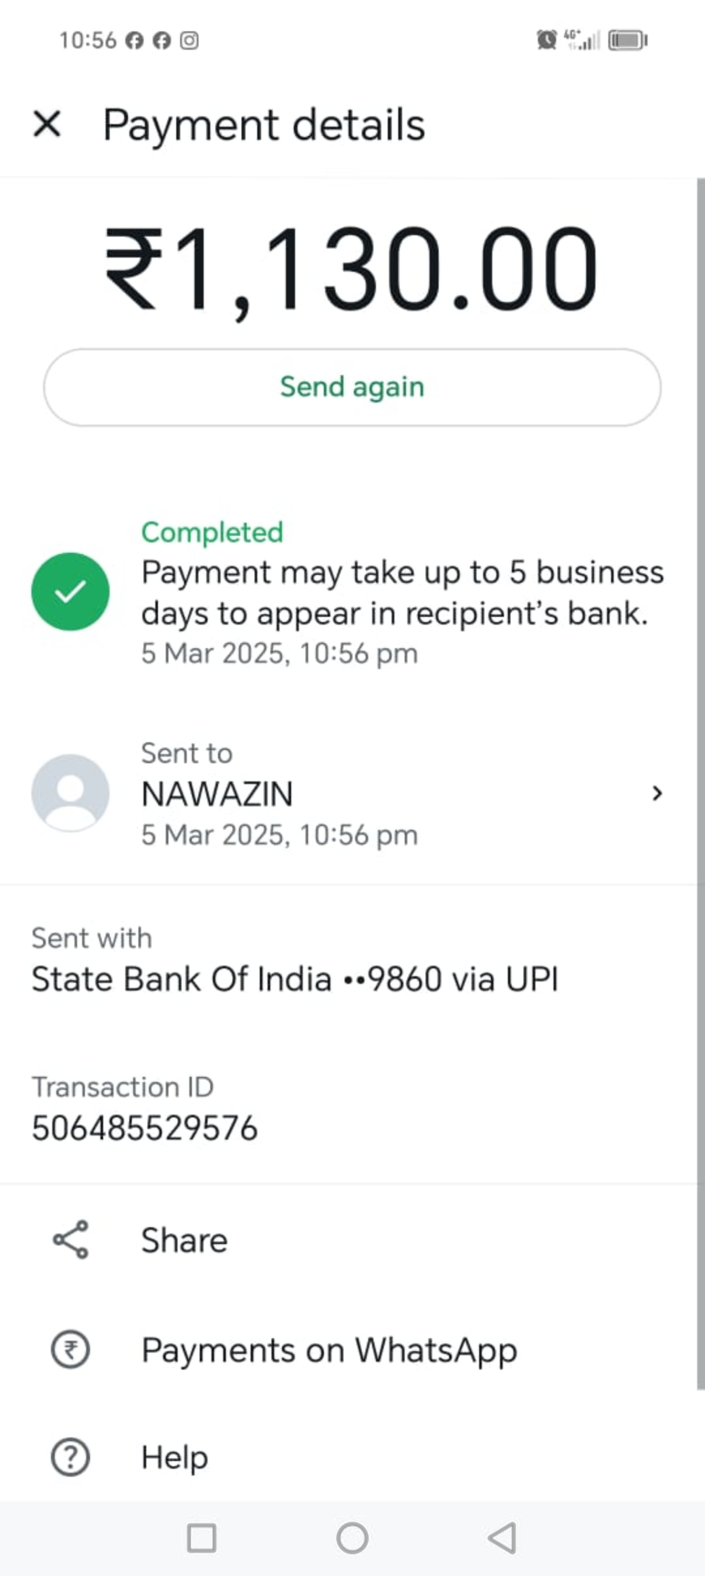Viewport: 705px width, 1576px height.
Task: Tap the rupee Payments icon
Action: click(x=70, y=1349)
